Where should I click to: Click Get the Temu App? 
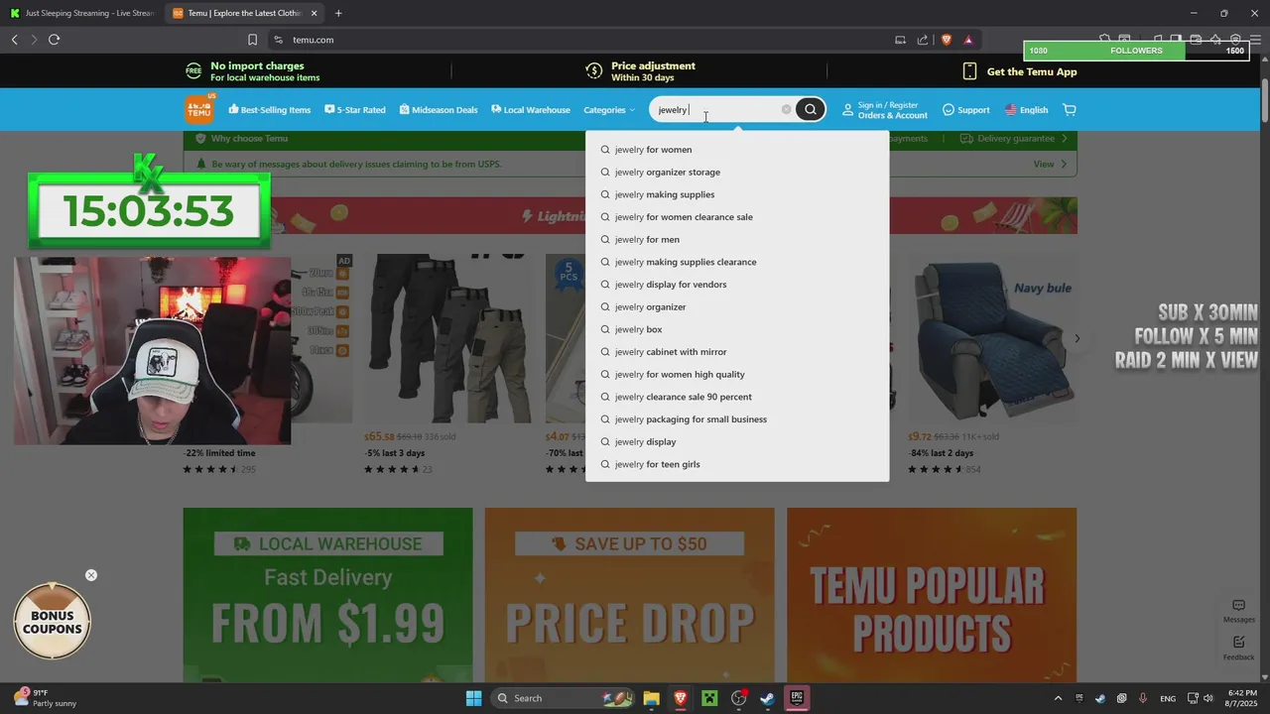(x=1020, y=71)
